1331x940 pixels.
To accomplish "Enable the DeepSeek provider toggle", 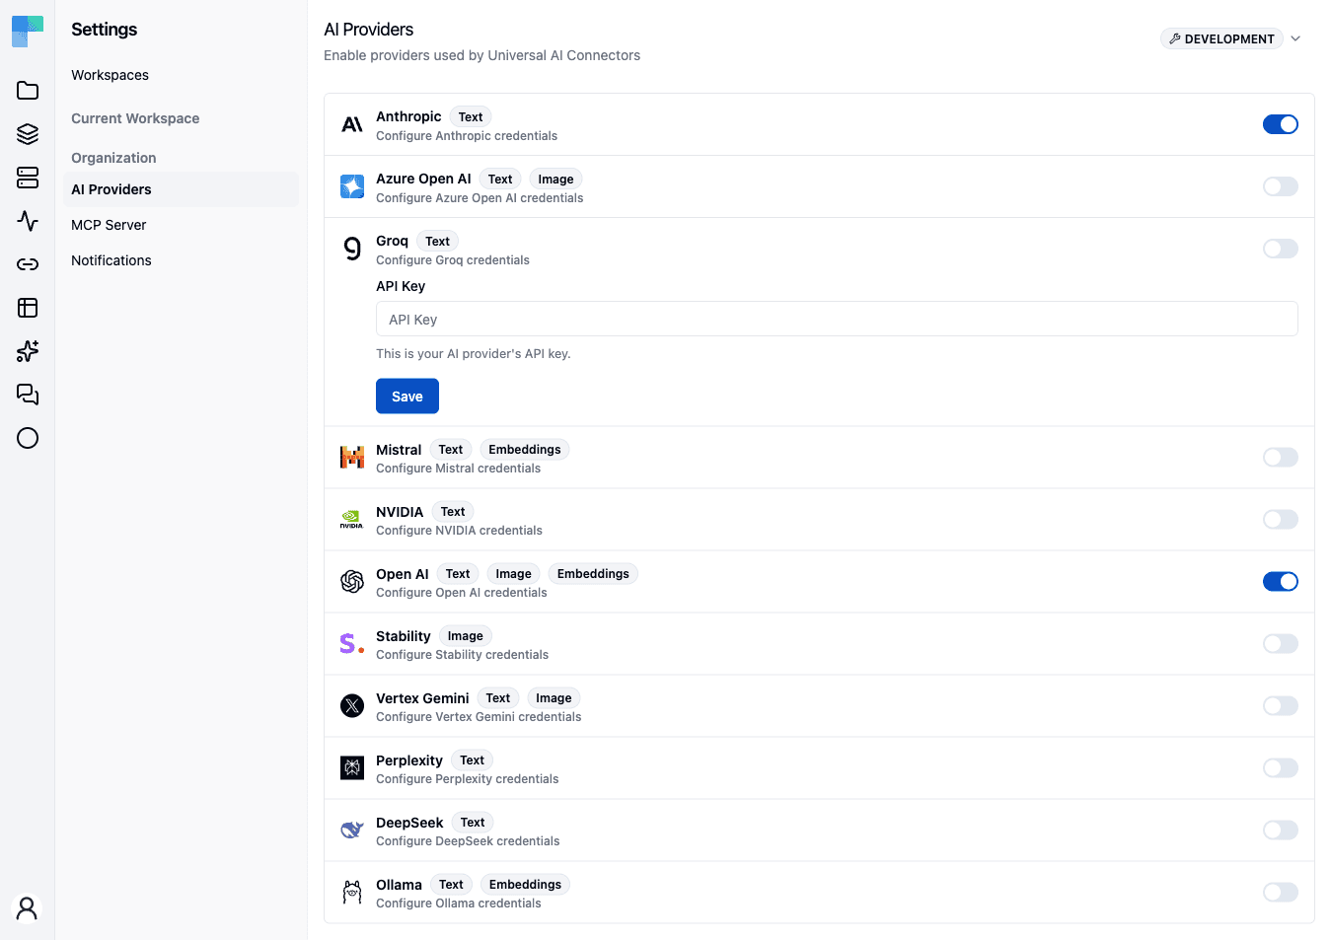I will [x=1281, y=830].
